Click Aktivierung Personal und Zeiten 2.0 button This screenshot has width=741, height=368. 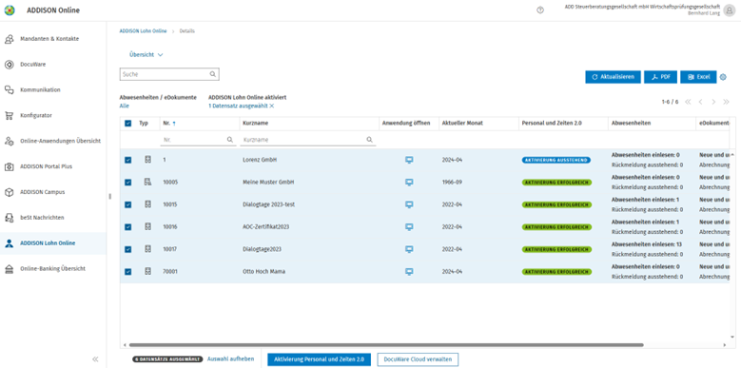click(319, 359)
